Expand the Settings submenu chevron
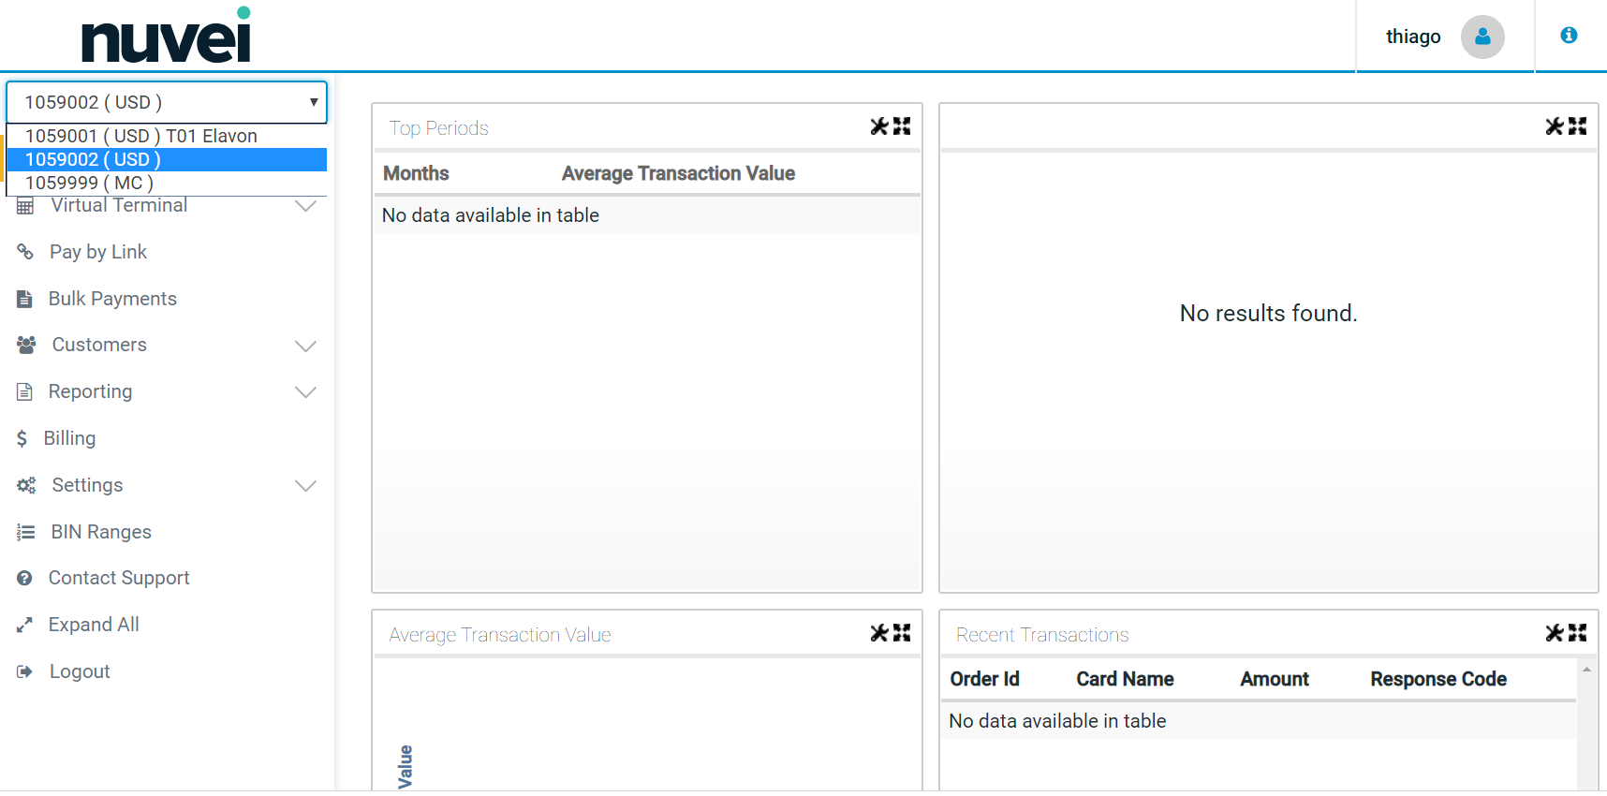This screenshot has height=796, width=1607. tap(305, 486)
